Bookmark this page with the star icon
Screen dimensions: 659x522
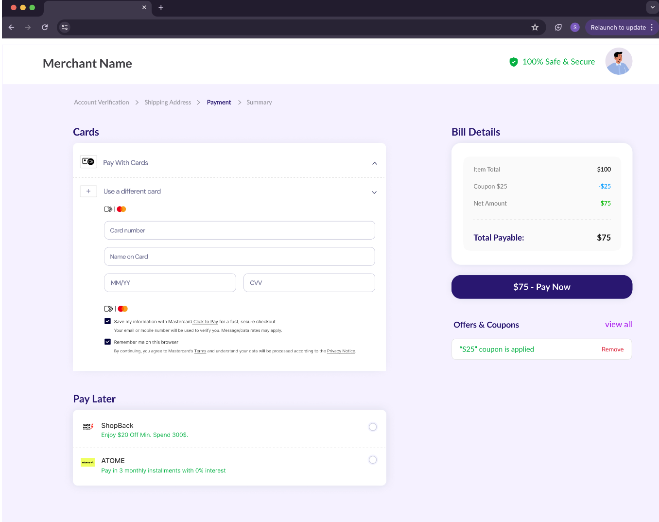(x=535, y=27)
